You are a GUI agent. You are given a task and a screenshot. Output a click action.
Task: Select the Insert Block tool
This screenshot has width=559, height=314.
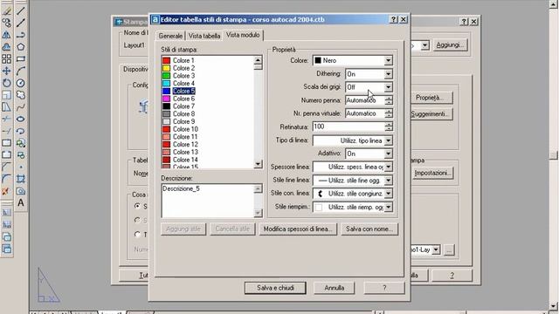pyautogui.click(x=21, y=143)
